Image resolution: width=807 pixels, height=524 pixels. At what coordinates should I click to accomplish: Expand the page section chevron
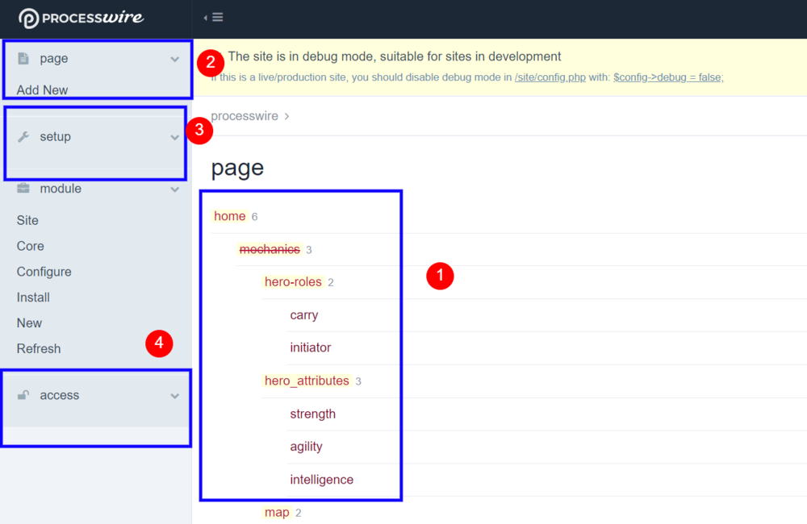click(x=175, y=60)
